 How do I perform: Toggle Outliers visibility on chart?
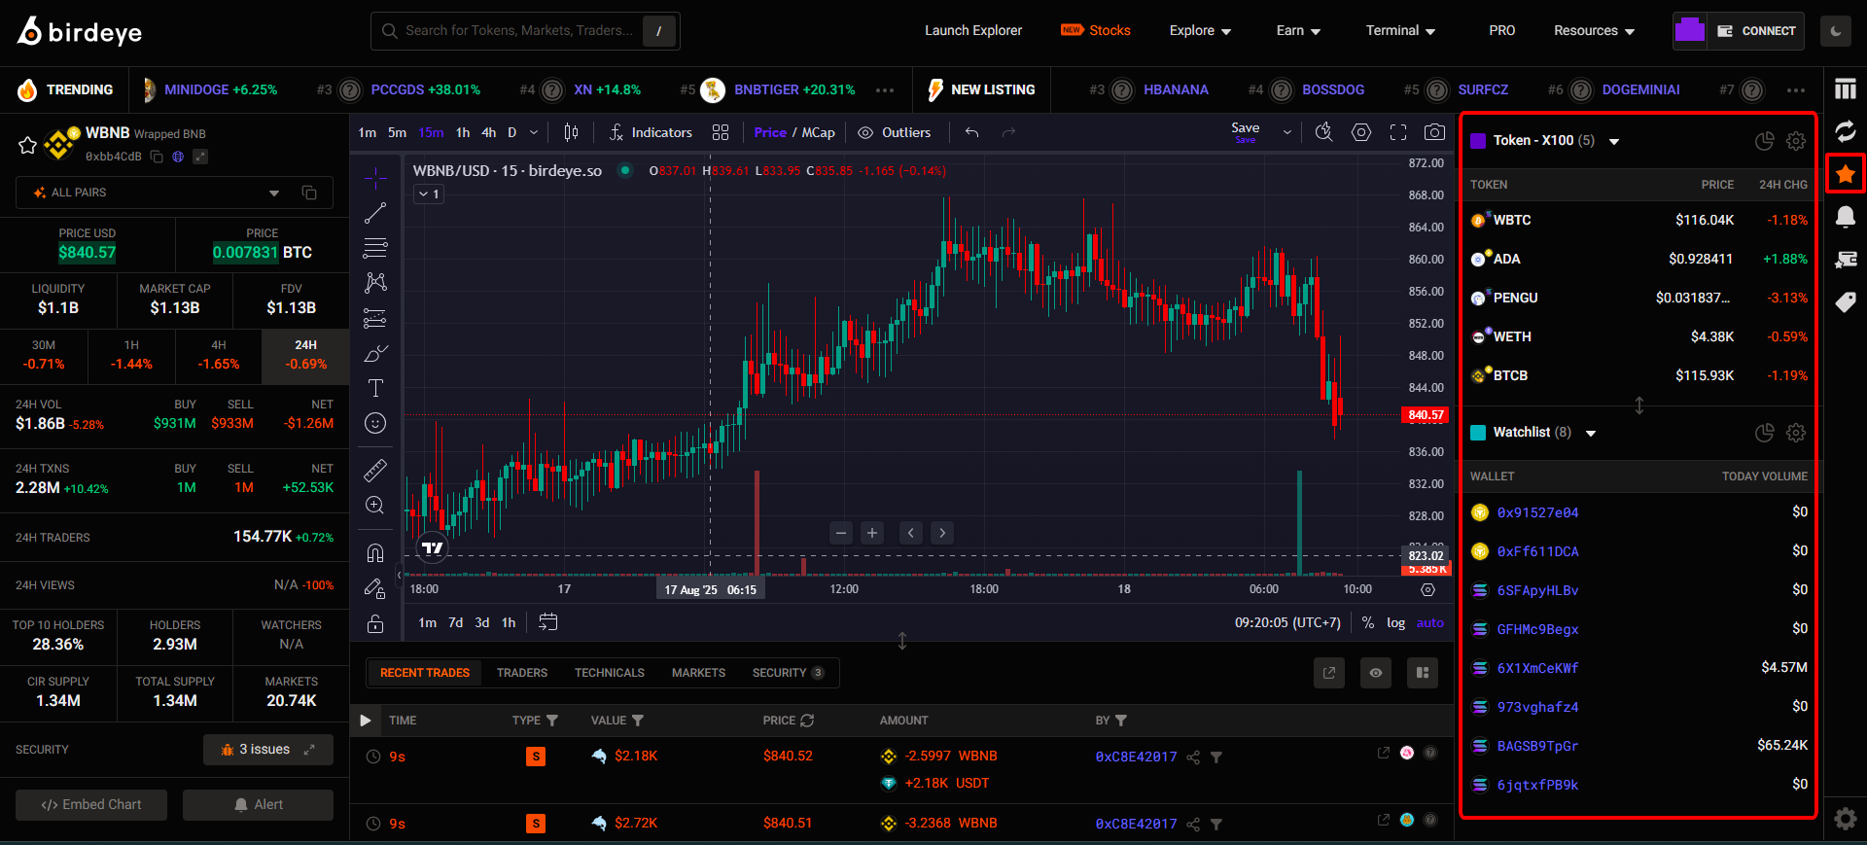pyautogui.click(x=895, y=132)
